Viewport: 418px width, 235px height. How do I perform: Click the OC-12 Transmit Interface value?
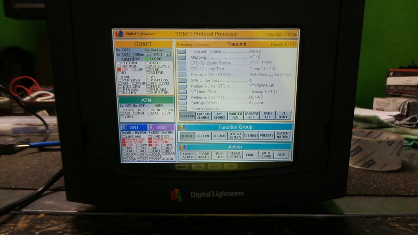click(255, 51)
